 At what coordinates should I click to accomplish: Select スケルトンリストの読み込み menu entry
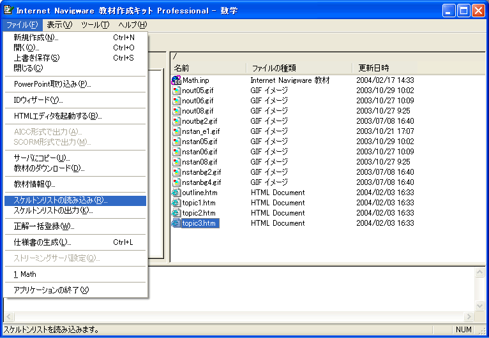[x=61, y=200]
